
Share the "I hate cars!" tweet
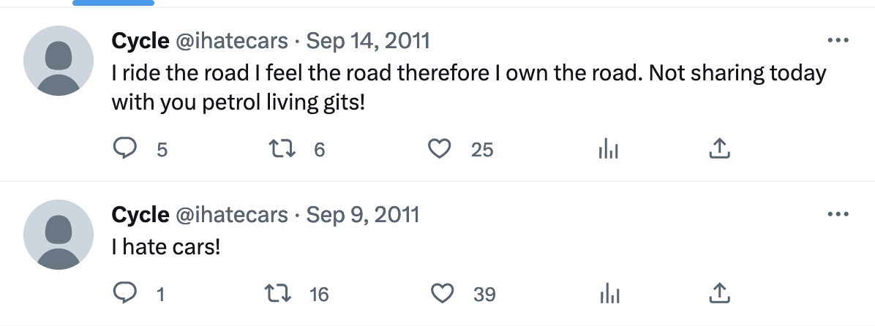click(x=719, y=294)
